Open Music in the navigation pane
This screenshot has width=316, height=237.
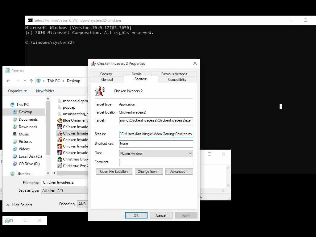pos(23,134)
